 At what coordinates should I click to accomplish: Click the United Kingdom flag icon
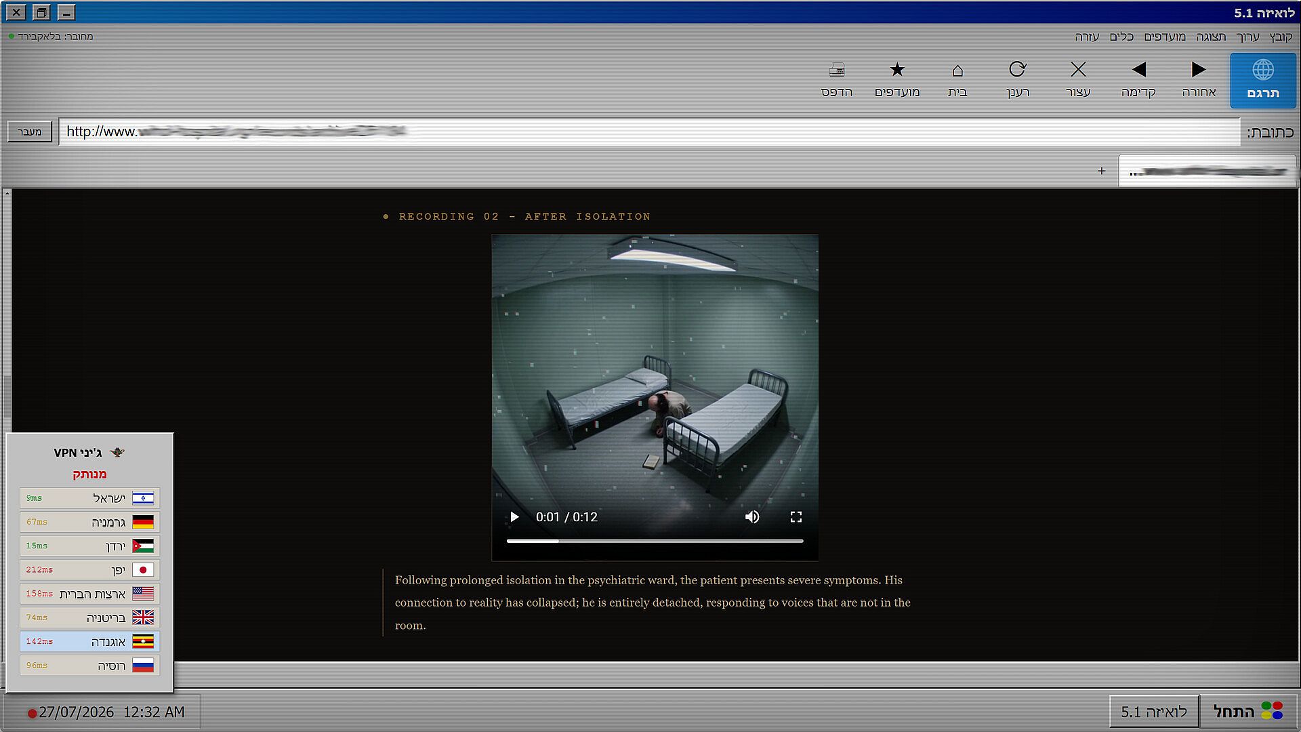[143, 617]
